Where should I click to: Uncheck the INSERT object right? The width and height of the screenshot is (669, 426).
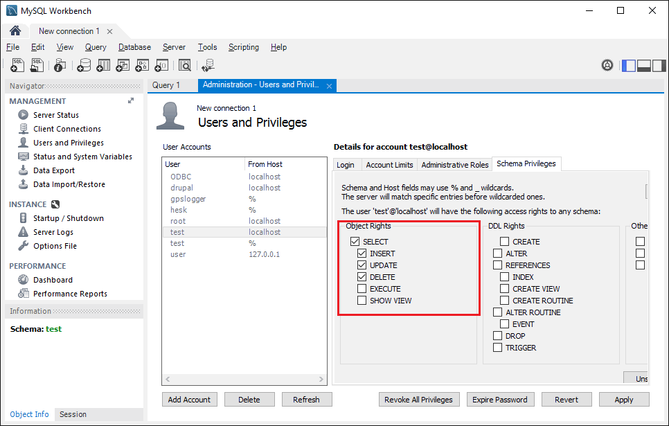pyautogui.click(x=362, y=254)
